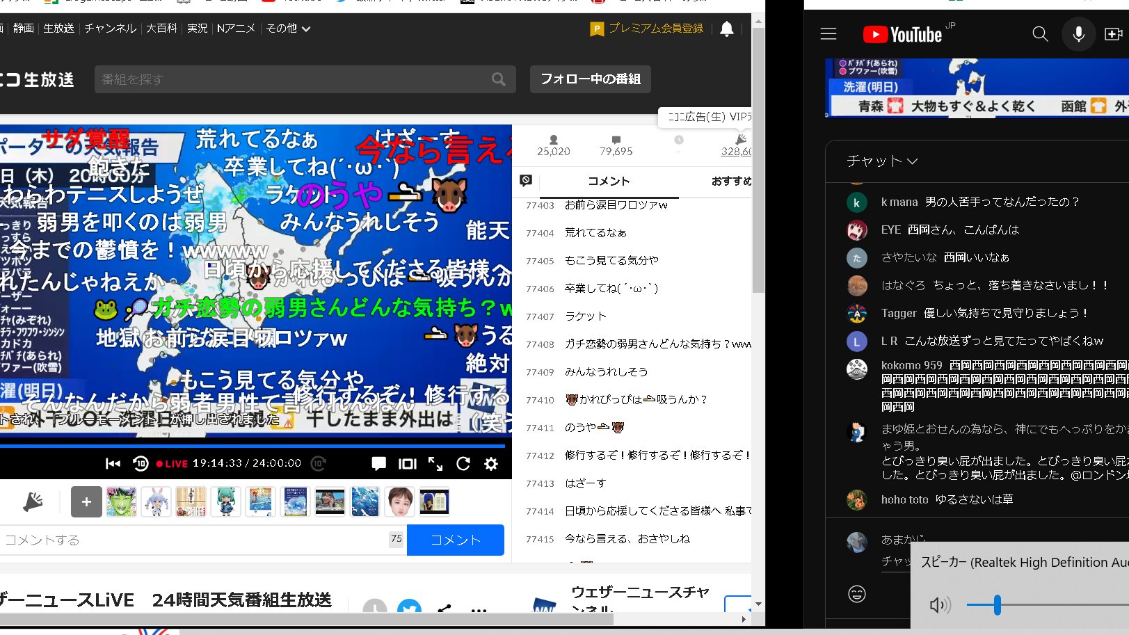Open Niconico notification bell
Image resolution: width=1129 pixels, height=635 pixels.
[x=727, y=29]
